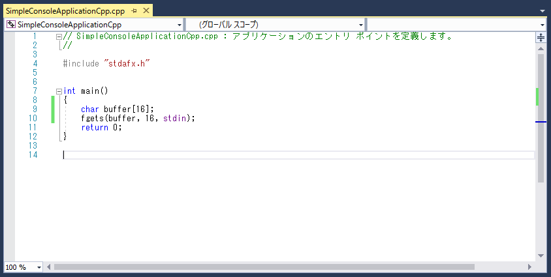Collapse the comment block on line 1
The width and height of the screenshot is (551, 277).
click(59, 36)
